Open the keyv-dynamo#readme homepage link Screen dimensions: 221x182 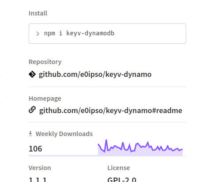coord(111,110)
